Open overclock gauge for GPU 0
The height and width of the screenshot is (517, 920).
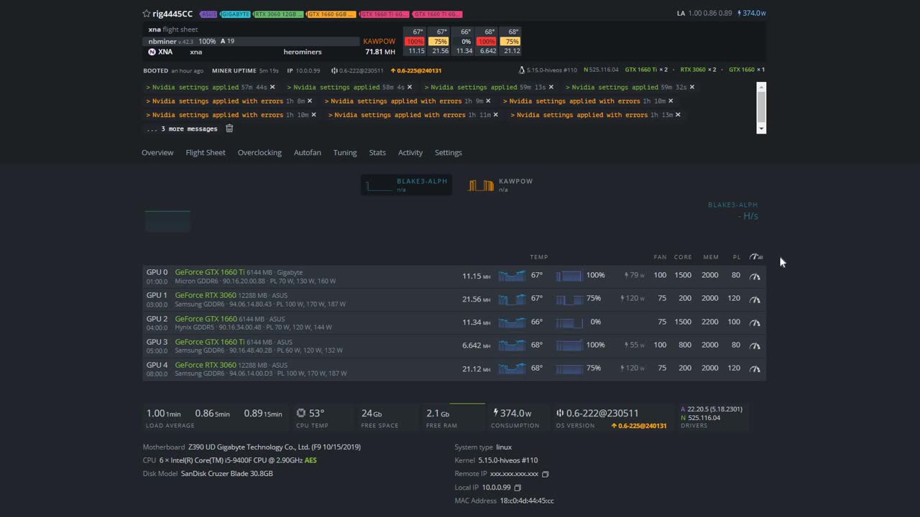(755, 276)
